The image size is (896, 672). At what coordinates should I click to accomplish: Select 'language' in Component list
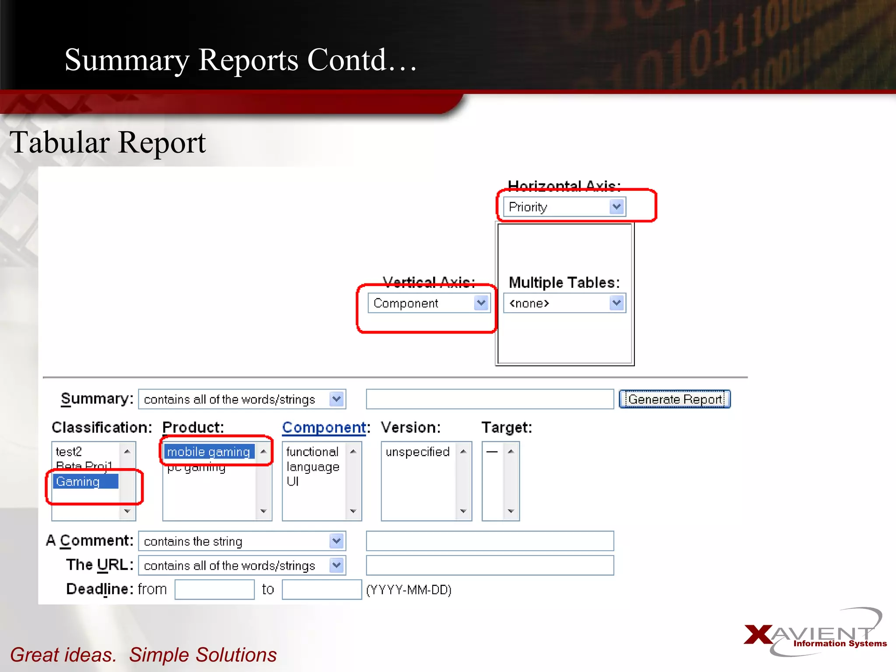(x=313, y=467)
